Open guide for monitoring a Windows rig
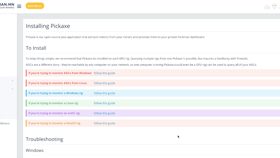 [x=104, y=93]
